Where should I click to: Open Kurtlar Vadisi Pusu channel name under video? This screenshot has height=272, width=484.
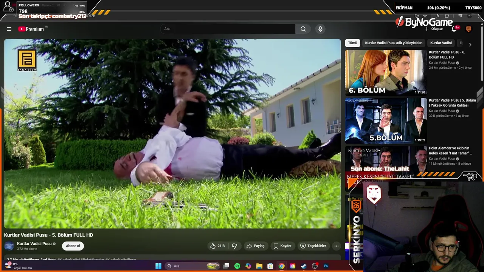[x=34, y=244]
